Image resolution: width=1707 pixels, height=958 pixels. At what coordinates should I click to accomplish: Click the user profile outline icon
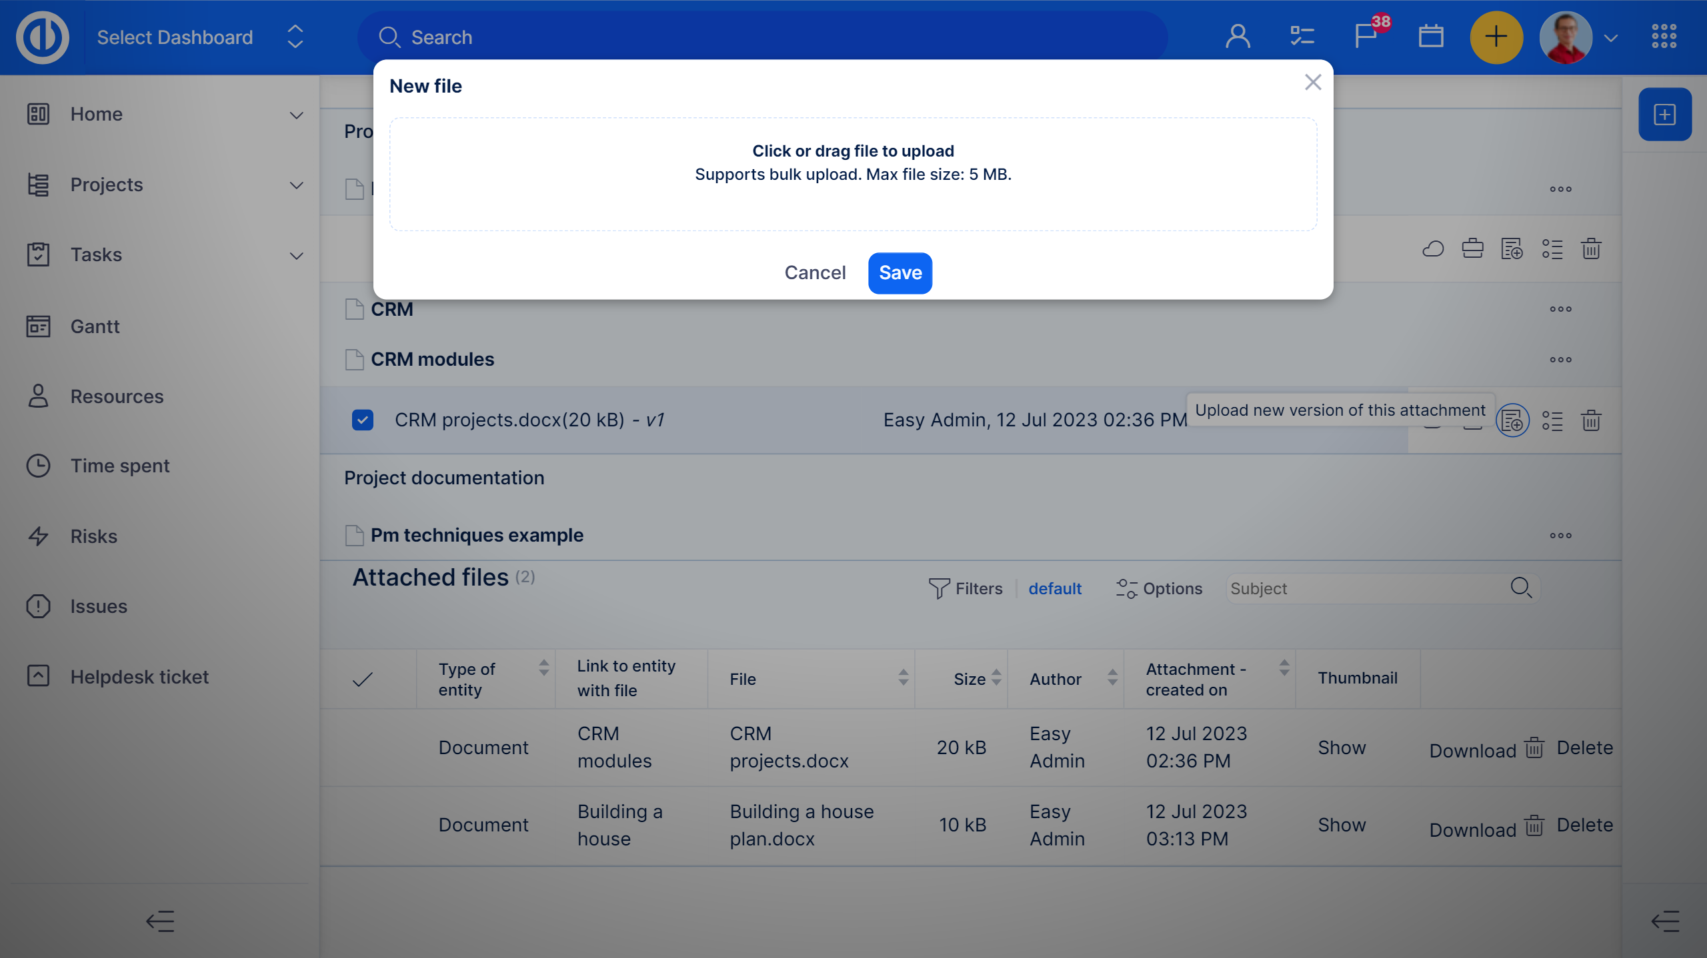1238,37
